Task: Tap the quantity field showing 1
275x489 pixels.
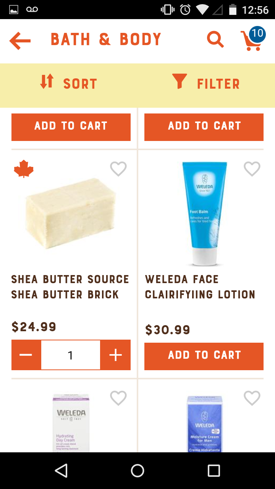Action: 71,355
